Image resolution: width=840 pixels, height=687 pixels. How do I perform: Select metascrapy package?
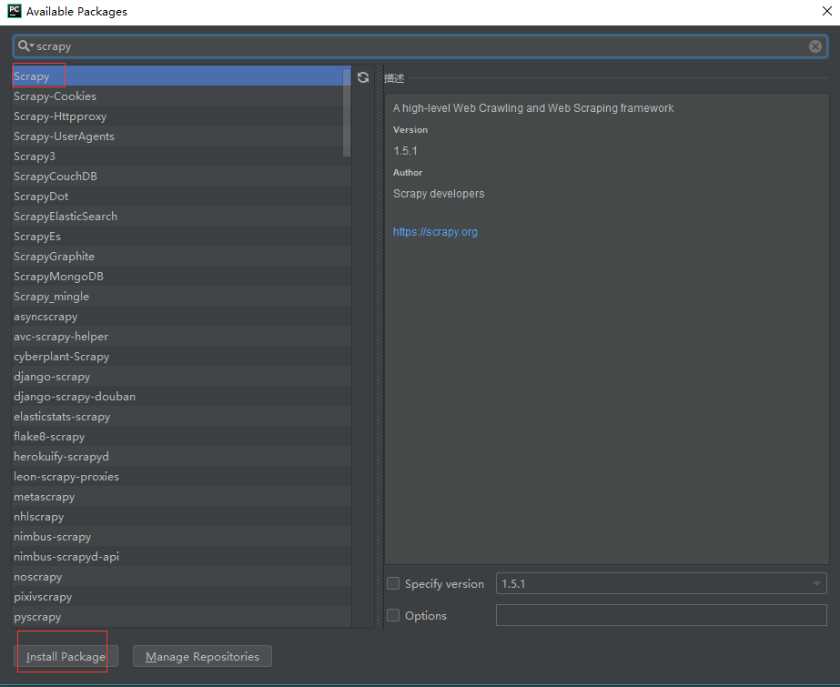click(181, 497)
